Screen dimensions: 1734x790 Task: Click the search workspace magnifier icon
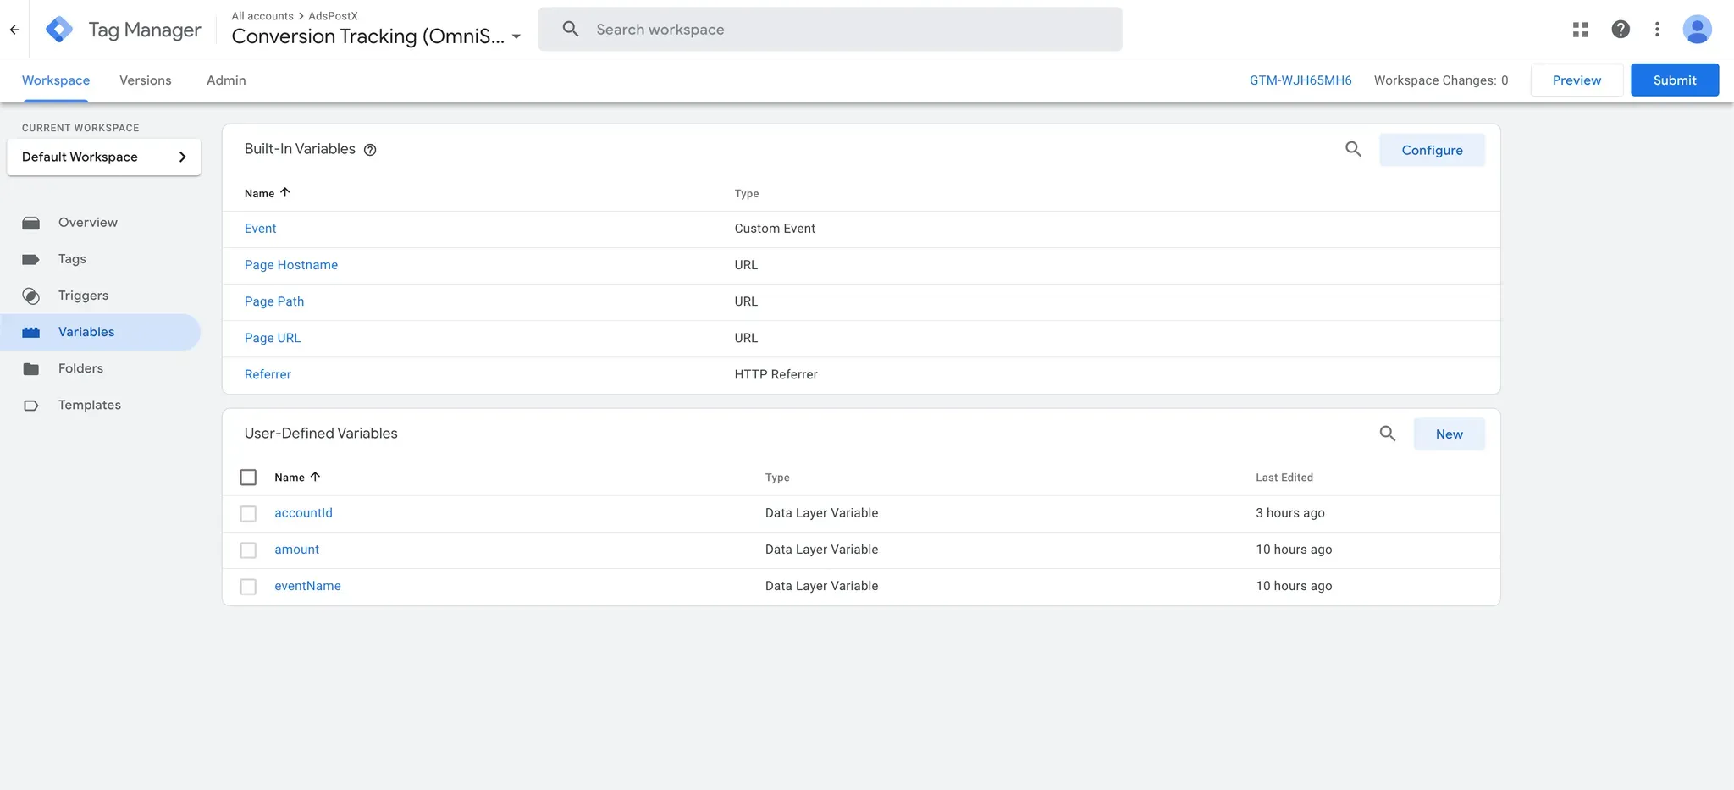571,29
